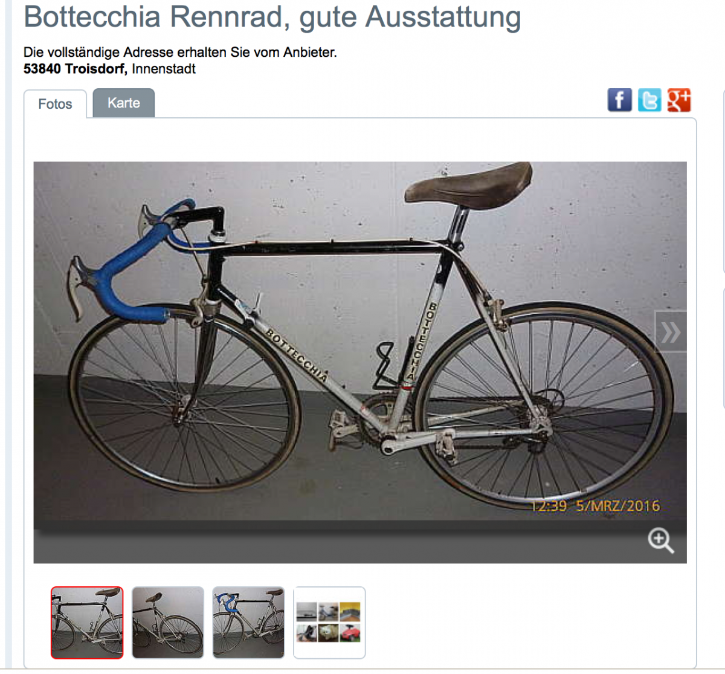The width and height of the screenshot is (725, 674).
Task: Click the Bottecchia Rennrad listing title
Action: tap(272, 16)
